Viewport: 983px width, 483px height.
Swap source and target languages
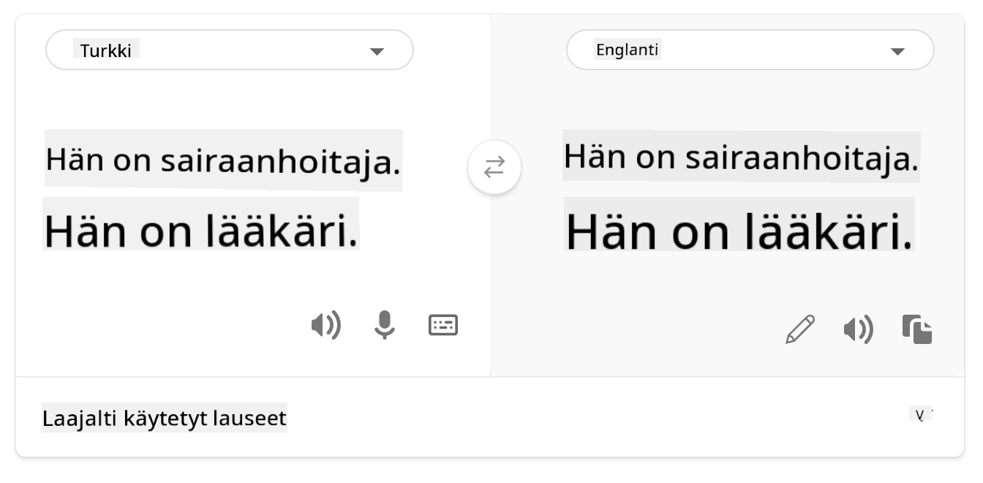click(x=494, y=168)
